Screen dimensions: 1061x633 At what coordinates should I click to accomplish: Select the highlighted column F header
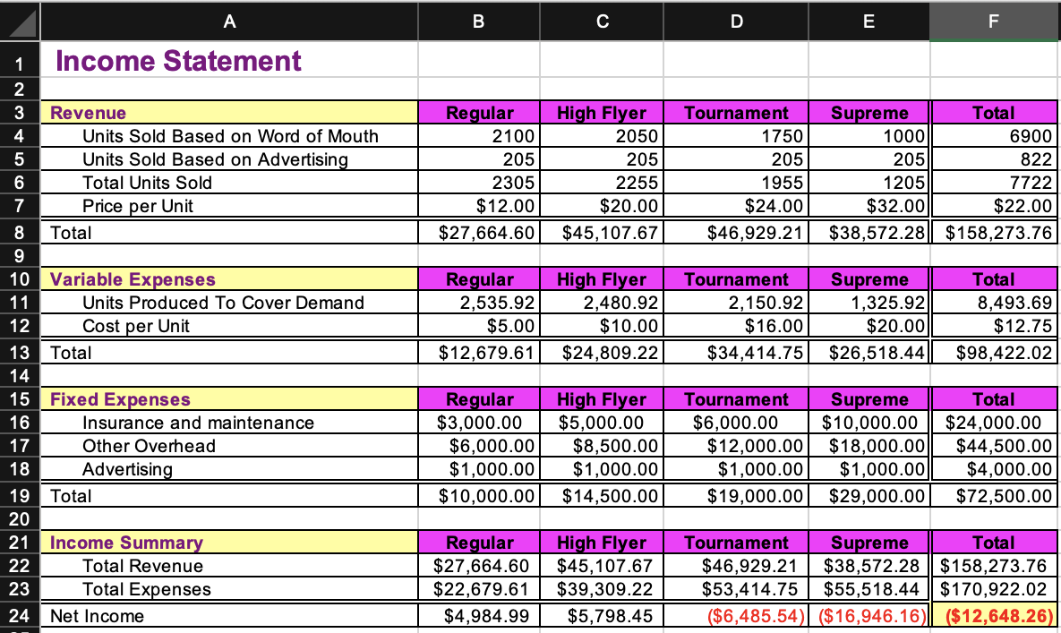(x=993, y=22)
